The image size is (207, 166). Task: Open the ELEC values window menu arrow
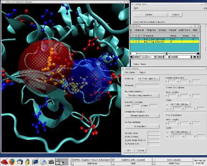[123, 68]
